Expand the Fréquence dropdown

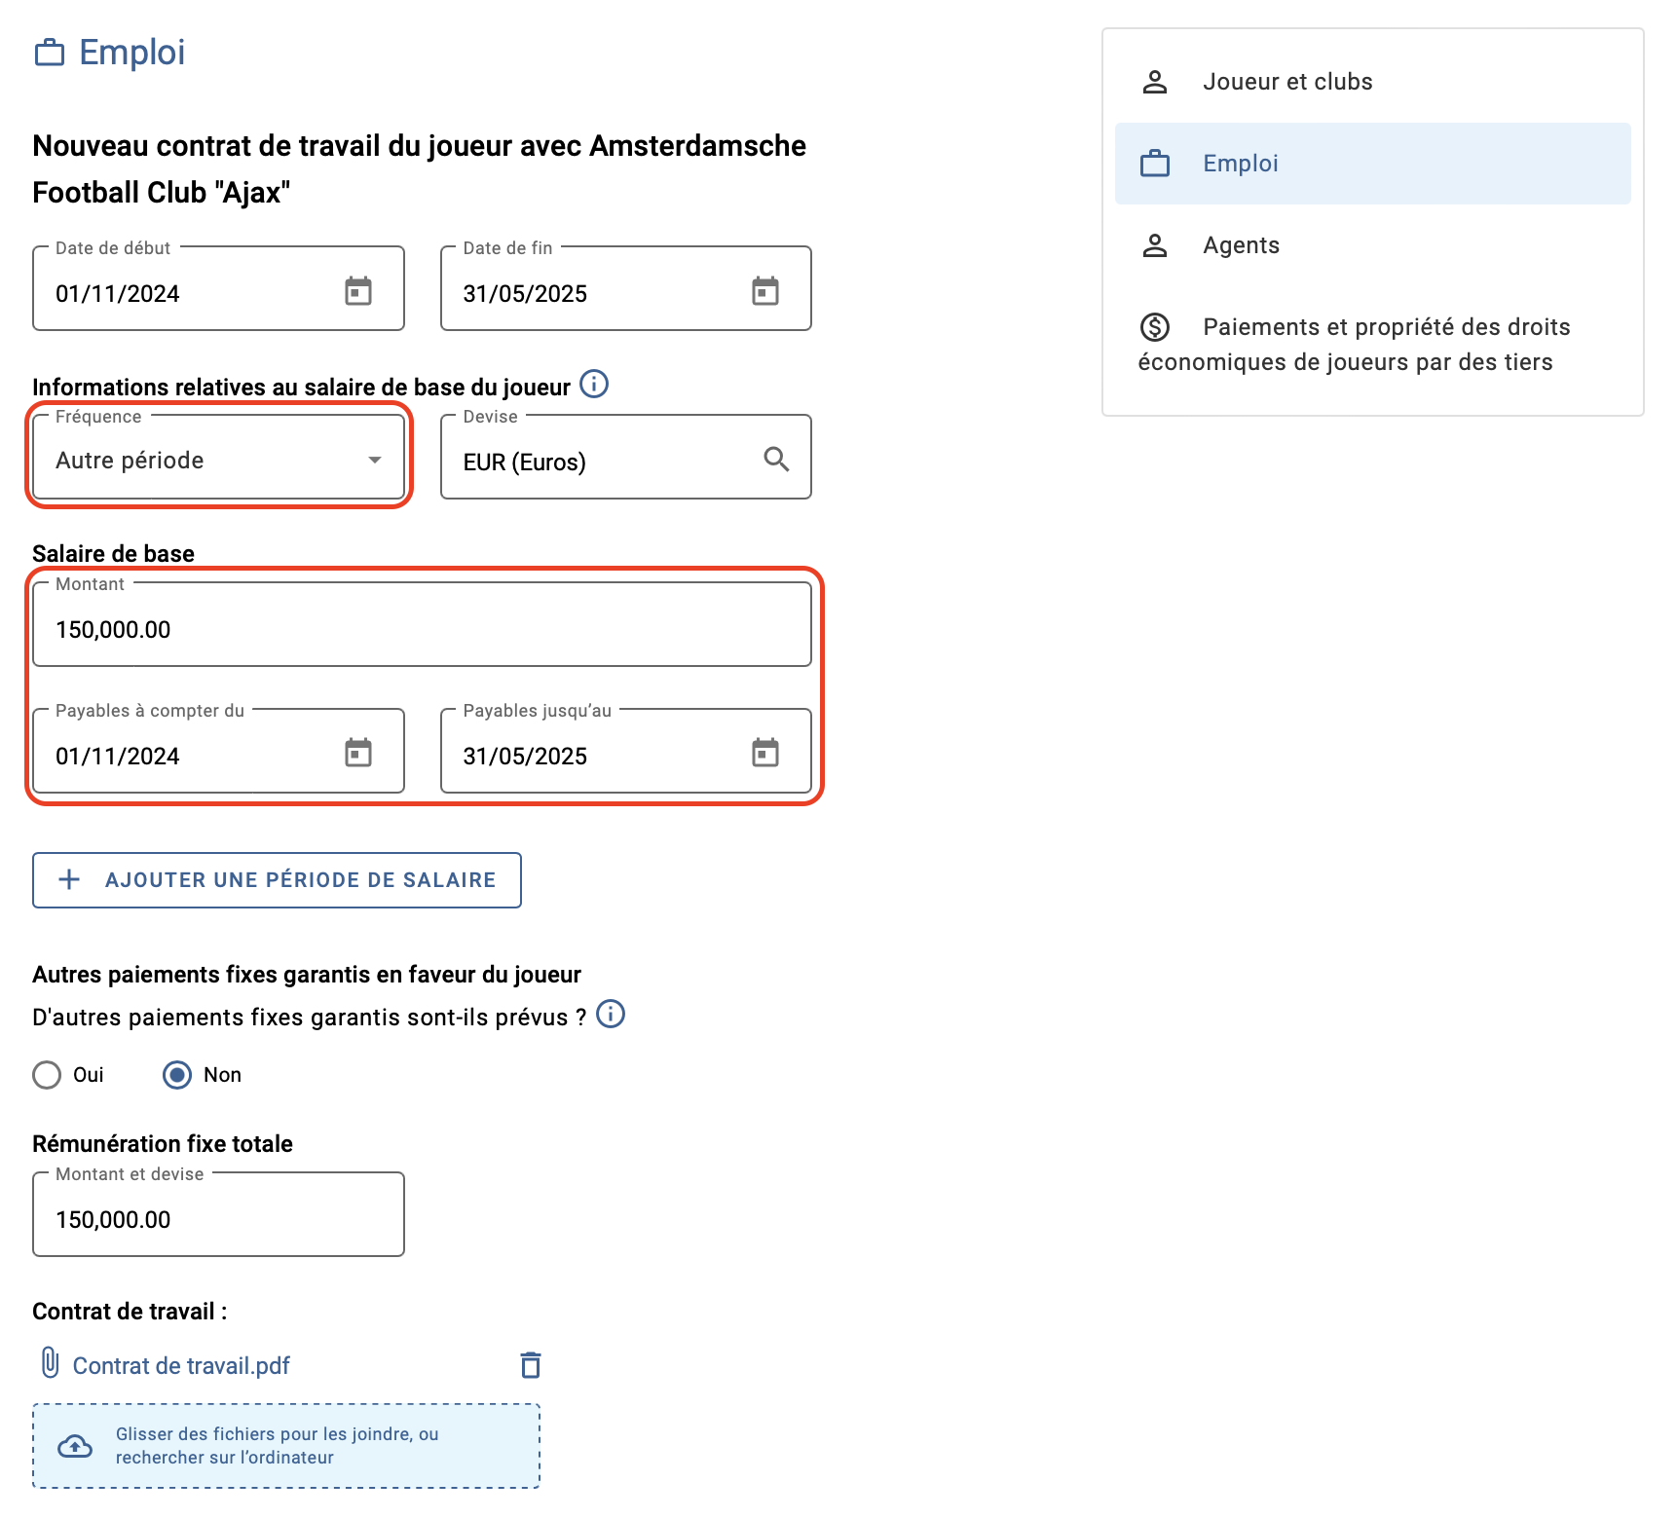(218, 458)
